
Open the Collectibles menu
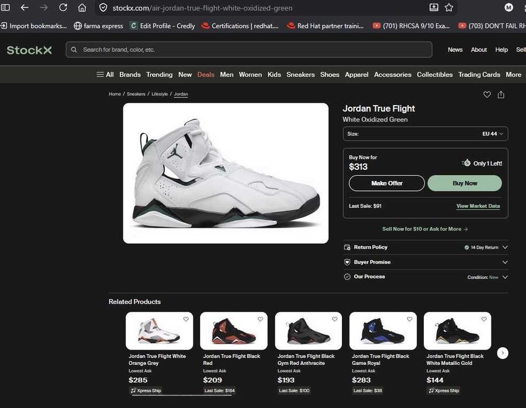pyautogui.click(x=435, y=74)
